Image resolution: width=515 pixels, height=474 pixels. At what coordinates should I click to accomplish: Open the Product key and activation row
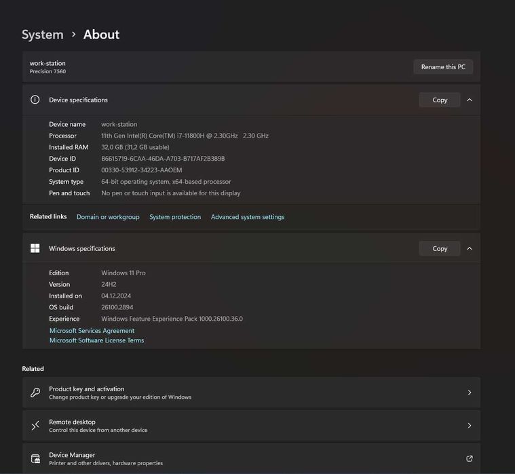[x=251, y=392]
